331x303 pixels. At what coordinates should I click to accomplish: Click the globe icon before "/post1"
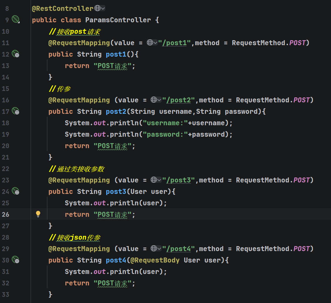150,43
